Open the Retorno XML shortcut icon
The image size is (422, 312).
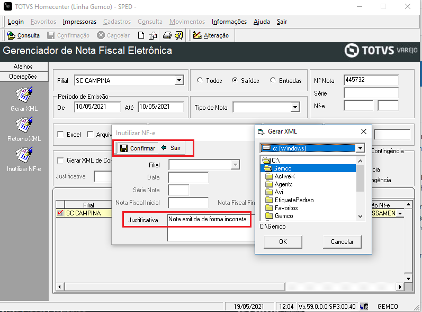[x=24, y=125]
